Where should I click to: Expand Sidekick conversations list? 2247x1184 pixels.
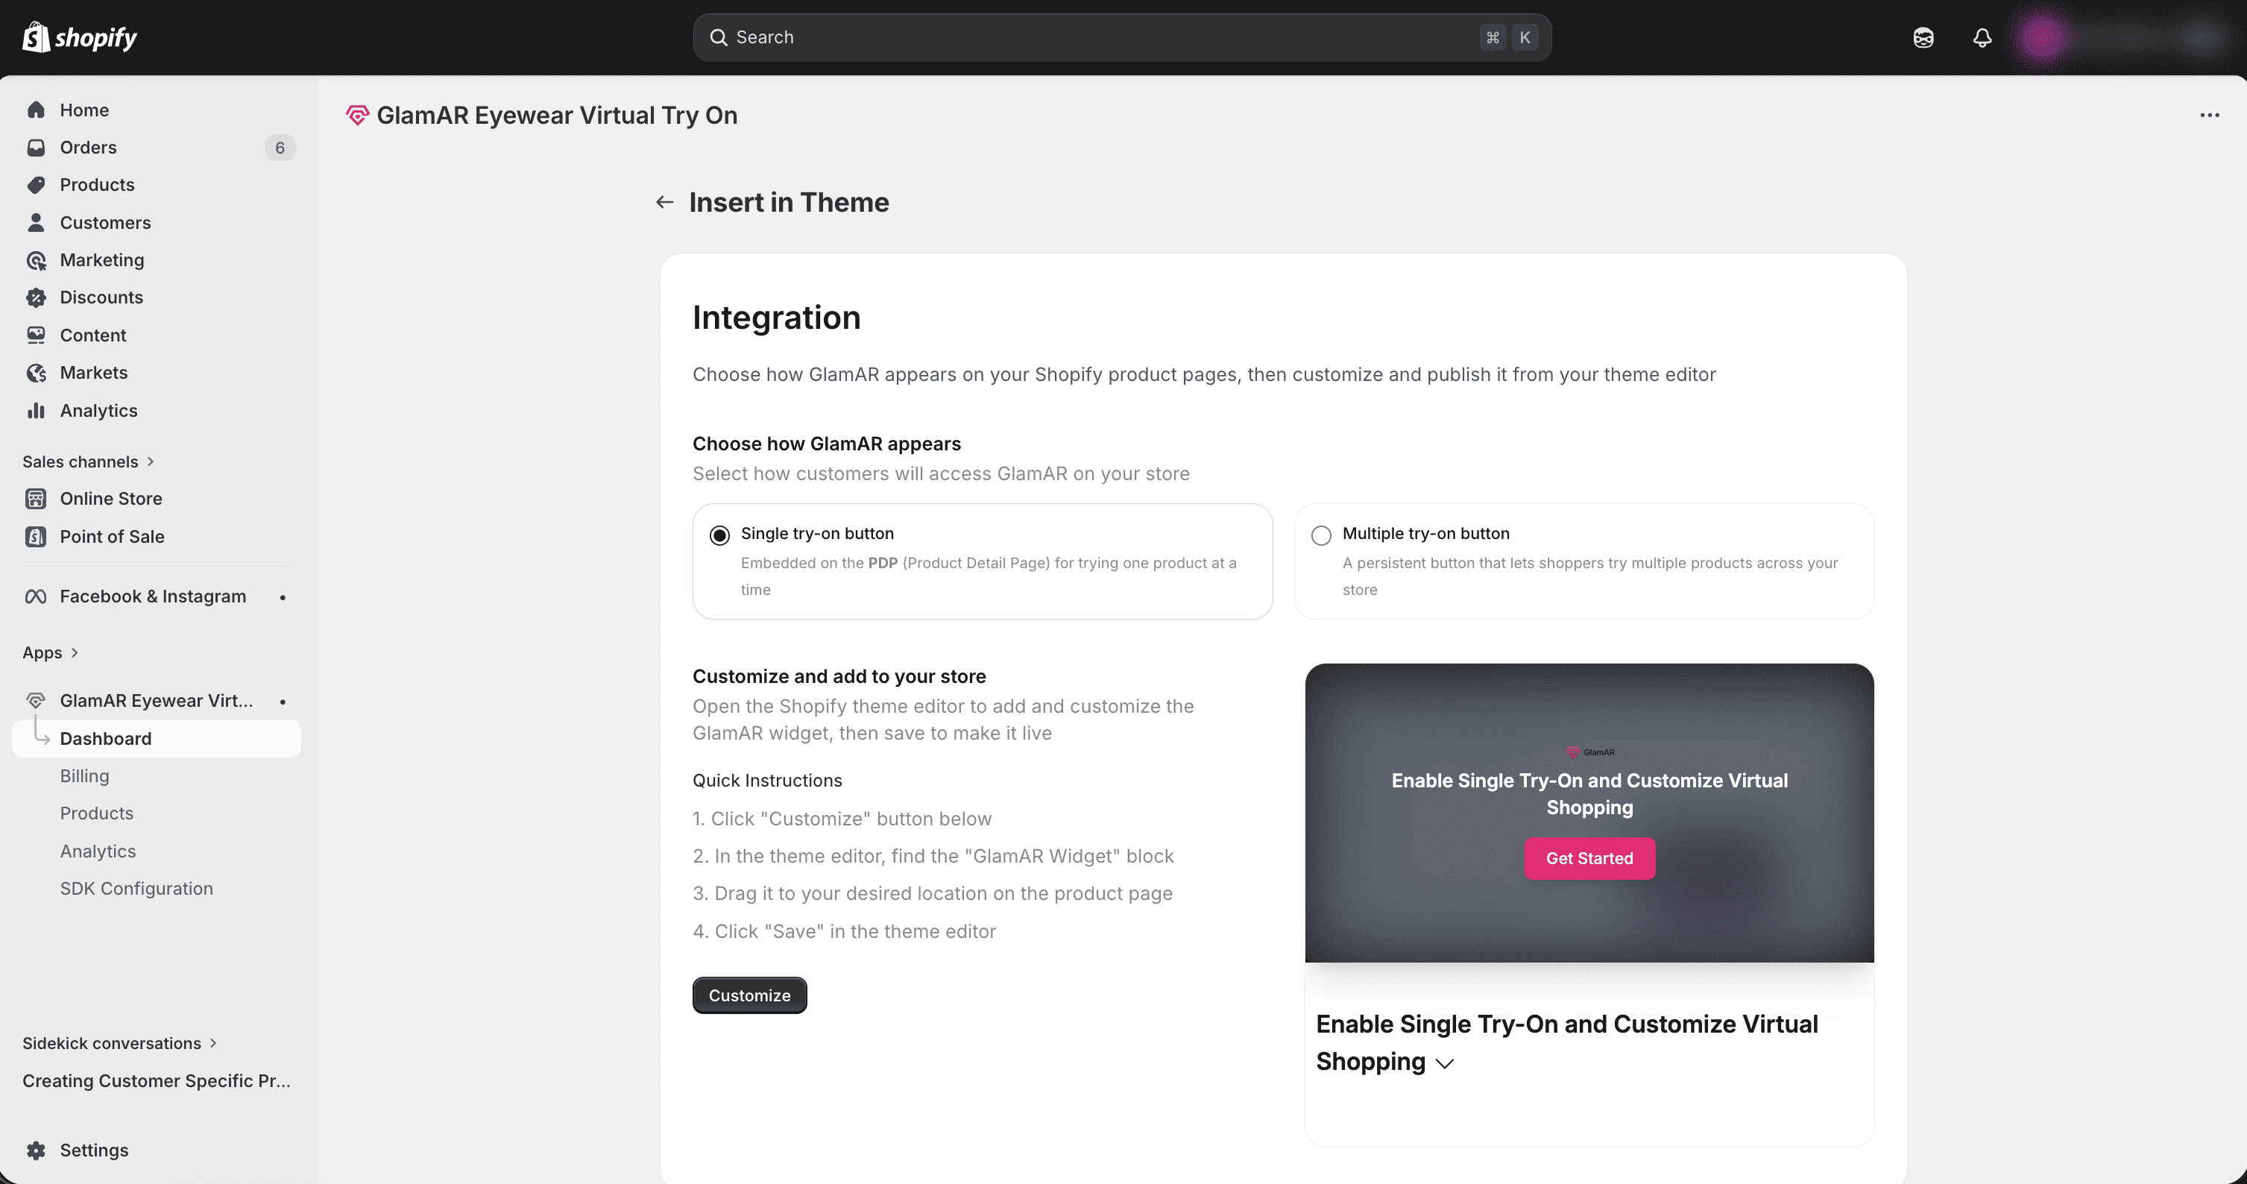click(x=212, y=1044)
